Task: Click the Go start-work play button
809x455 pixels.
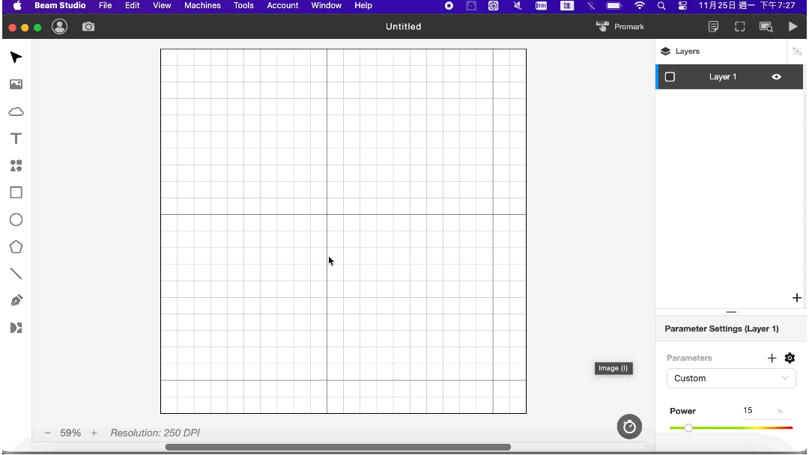Action: [793, 27]
